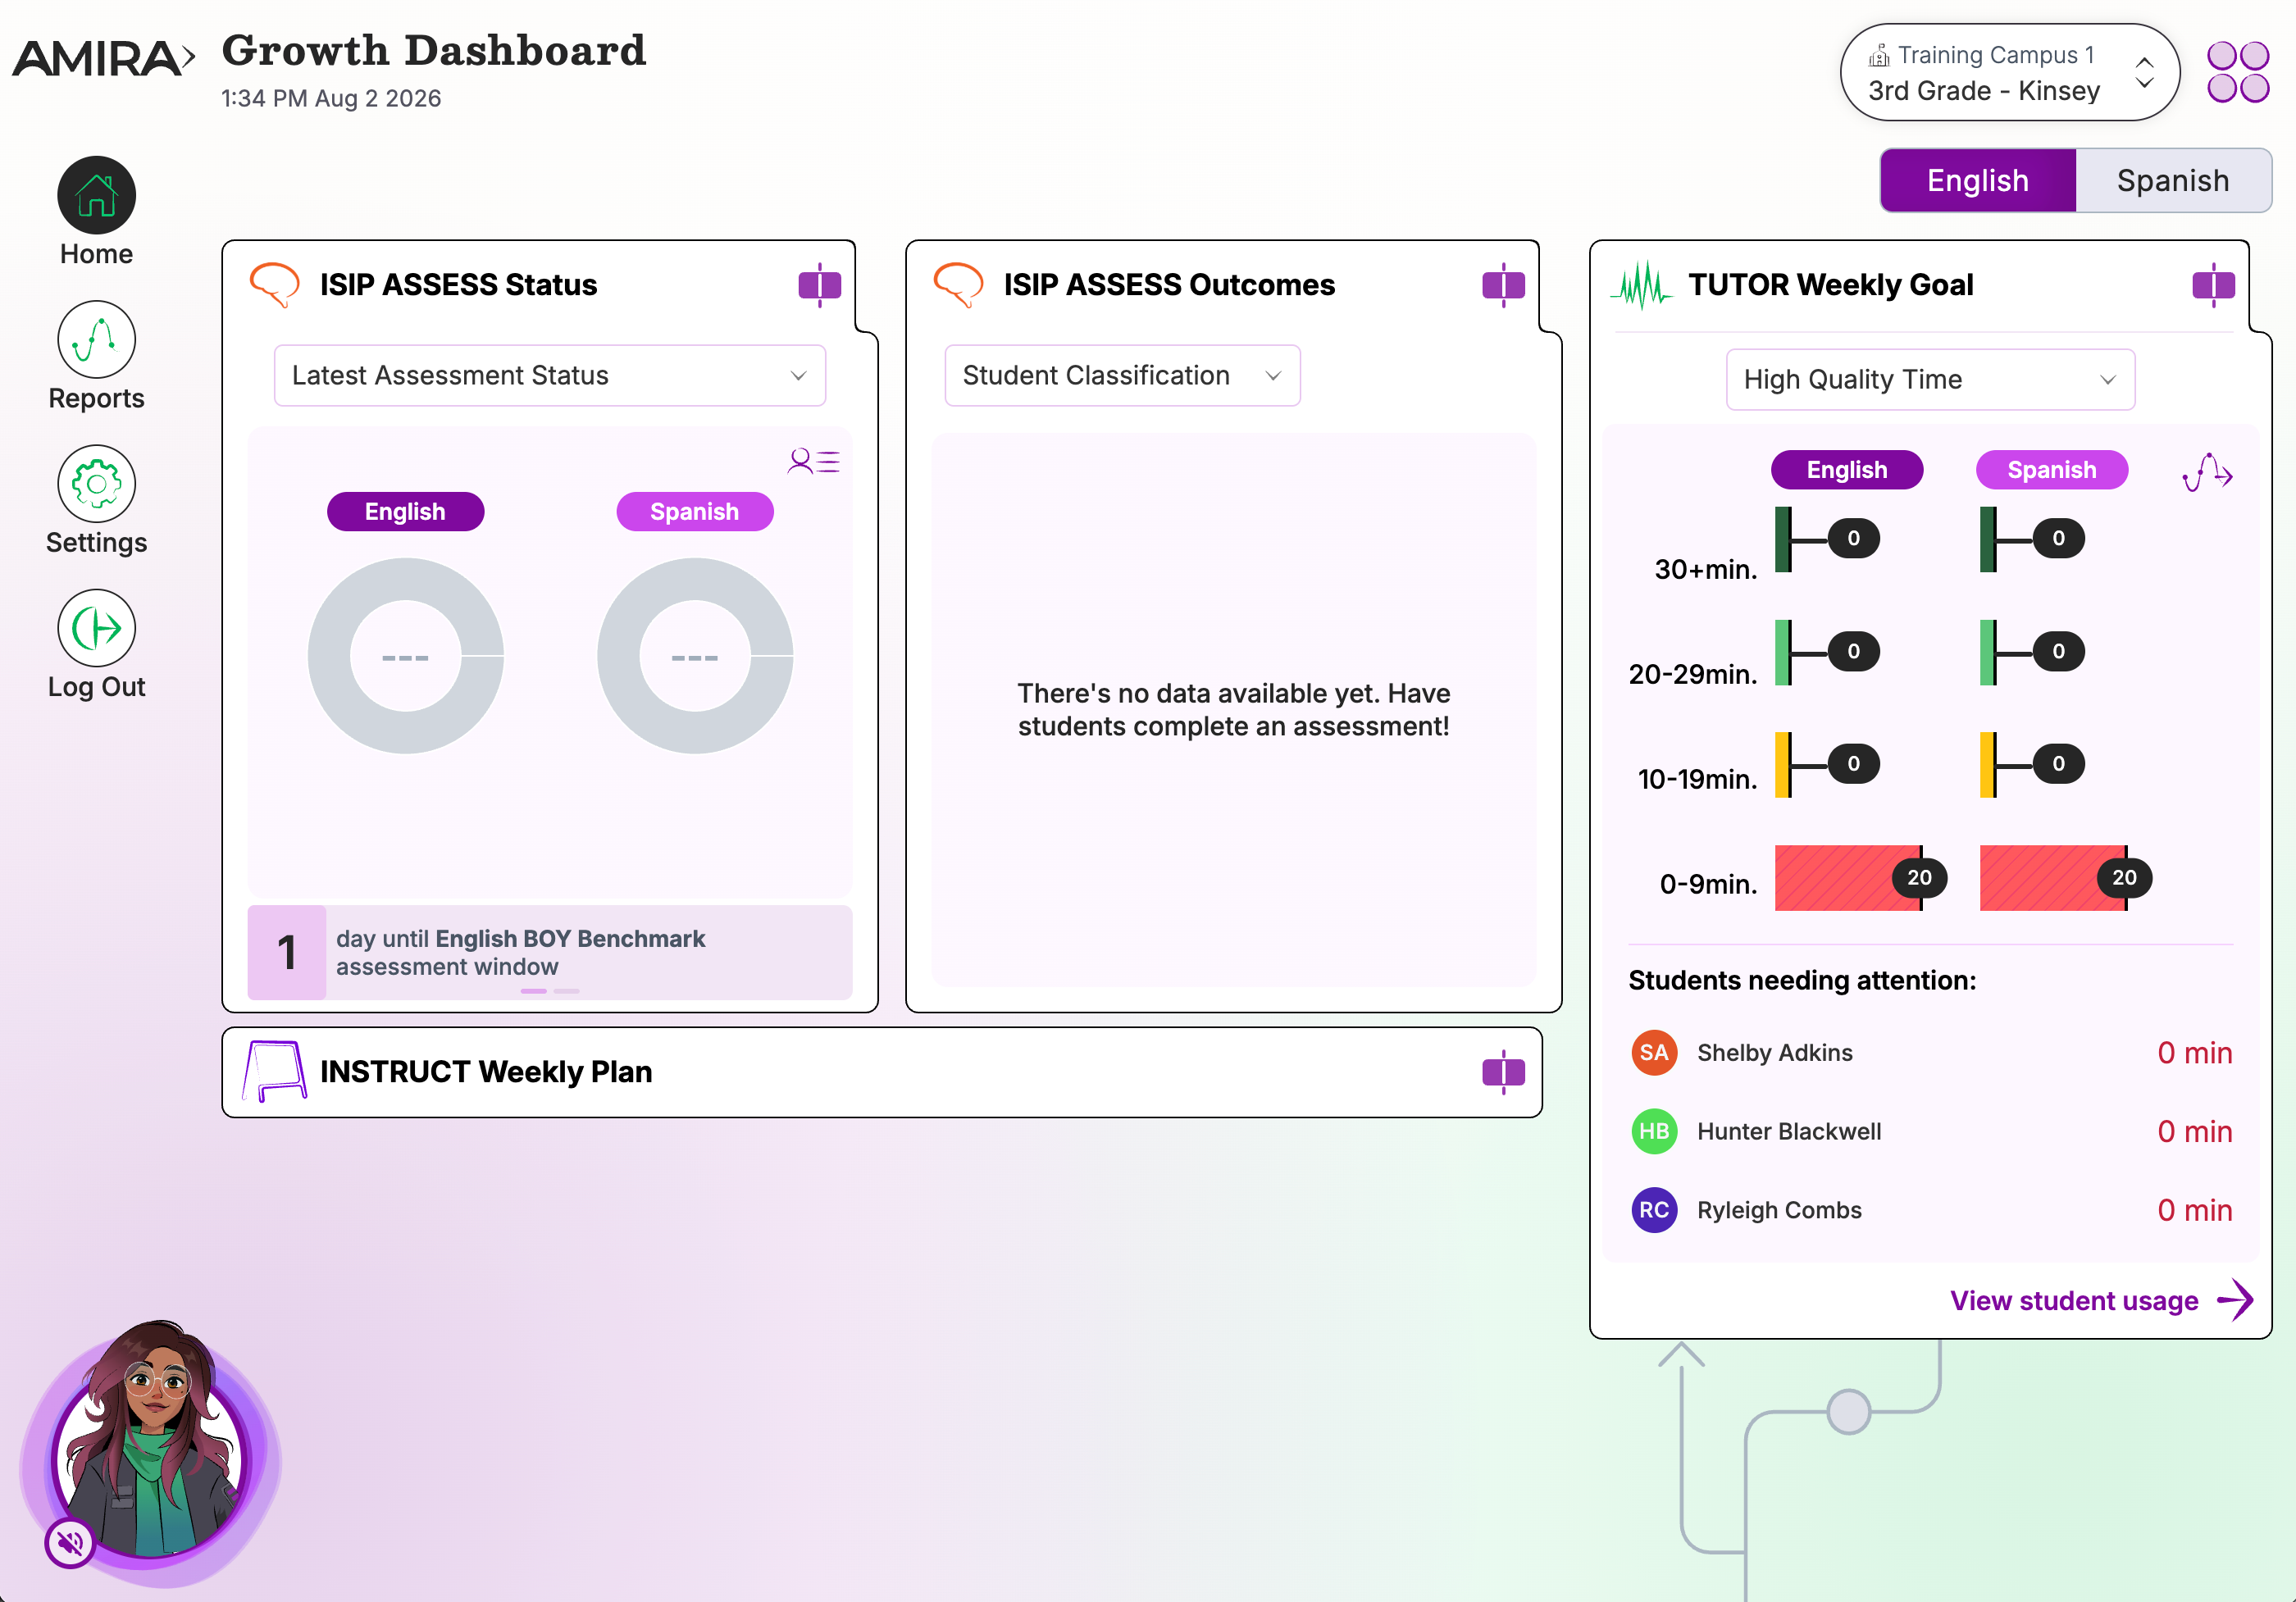
Task: Open the Settings gear
Action: 96,484
